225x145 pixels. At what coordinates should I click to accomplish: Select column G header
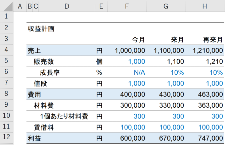[166, 6]
